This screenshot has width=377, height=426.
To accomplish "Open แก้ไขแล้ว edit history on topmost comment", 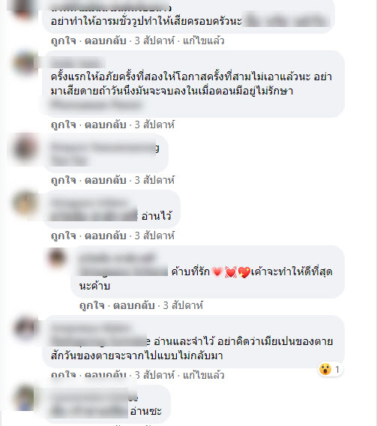I will click(204, 40).
